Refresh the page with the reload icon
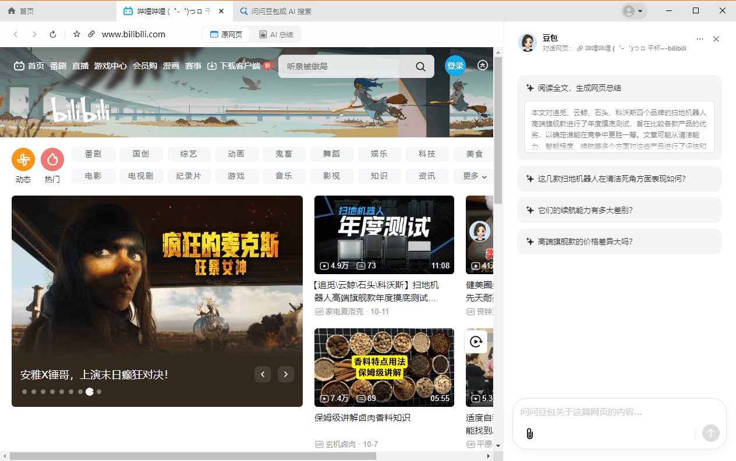The height and width of the screenshot is (461, 736). [x=52, y=34]
